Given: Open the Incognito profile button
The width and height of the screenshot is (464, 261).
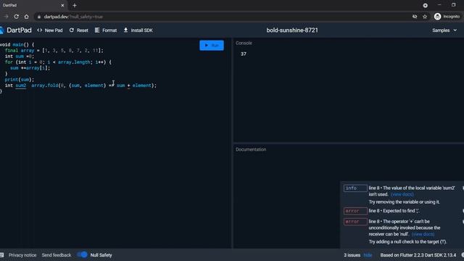Looking at the screenshot, I should (x=447, y=17).
